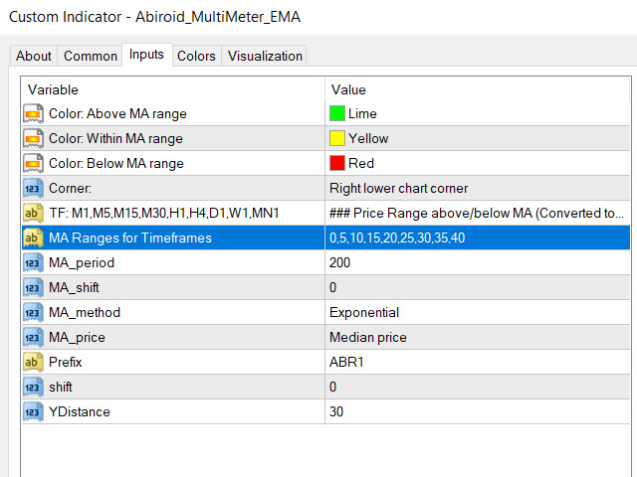Image resolution: width=637 pixels, height=477 pixels.
Task: Go to the Visualization tab
Action: pyautogui.click(x=265, y=56)
